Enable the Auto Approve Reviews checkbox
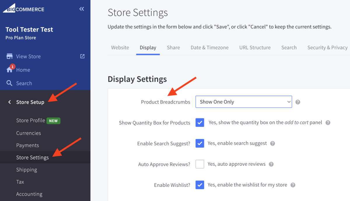Viewport: 350px width, 201px height. coord(200,164)
